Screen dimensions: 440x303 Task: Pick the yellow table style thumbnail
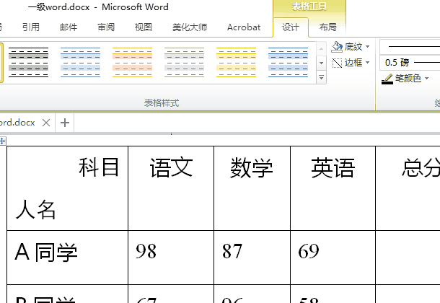236,62
